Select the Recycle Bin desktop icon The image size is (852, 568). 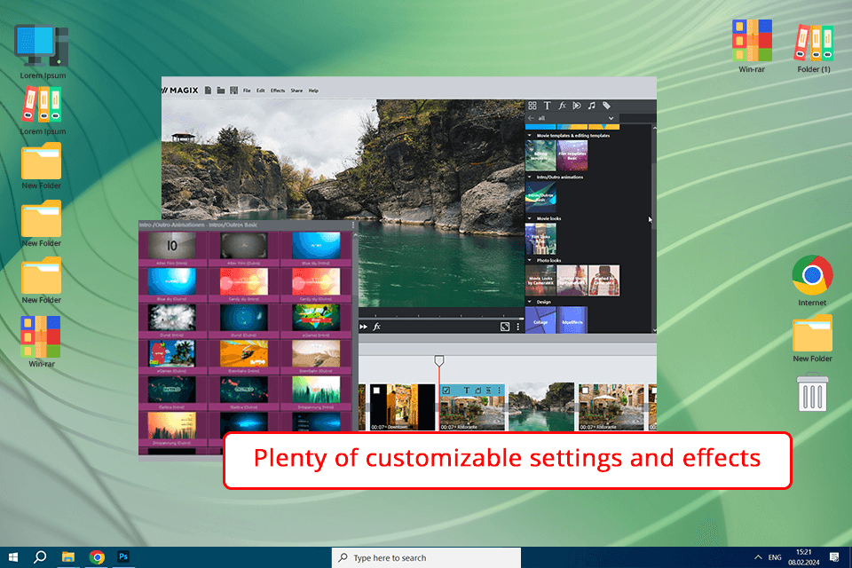[x=812, y=392]
